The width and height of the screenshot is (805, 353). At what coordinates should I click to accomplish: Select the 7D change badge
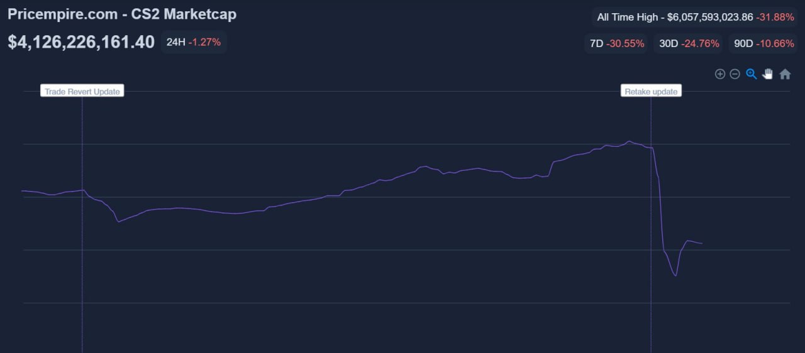616,43
